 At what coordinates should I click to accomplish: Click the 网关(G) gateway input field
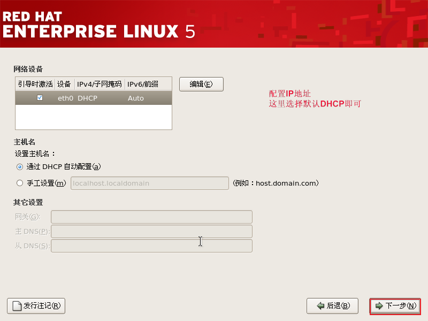click(x=151, y=217)
